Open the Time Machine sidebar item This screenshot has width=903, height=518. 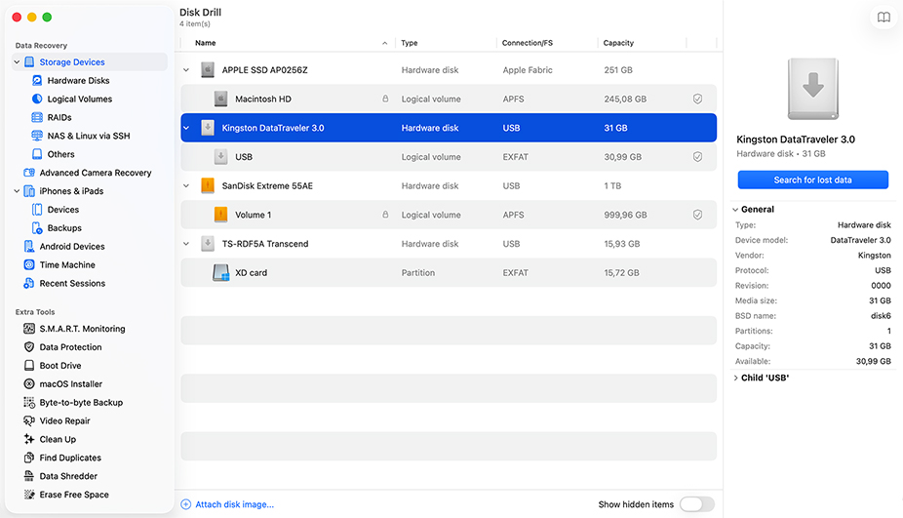coord(67,264)
